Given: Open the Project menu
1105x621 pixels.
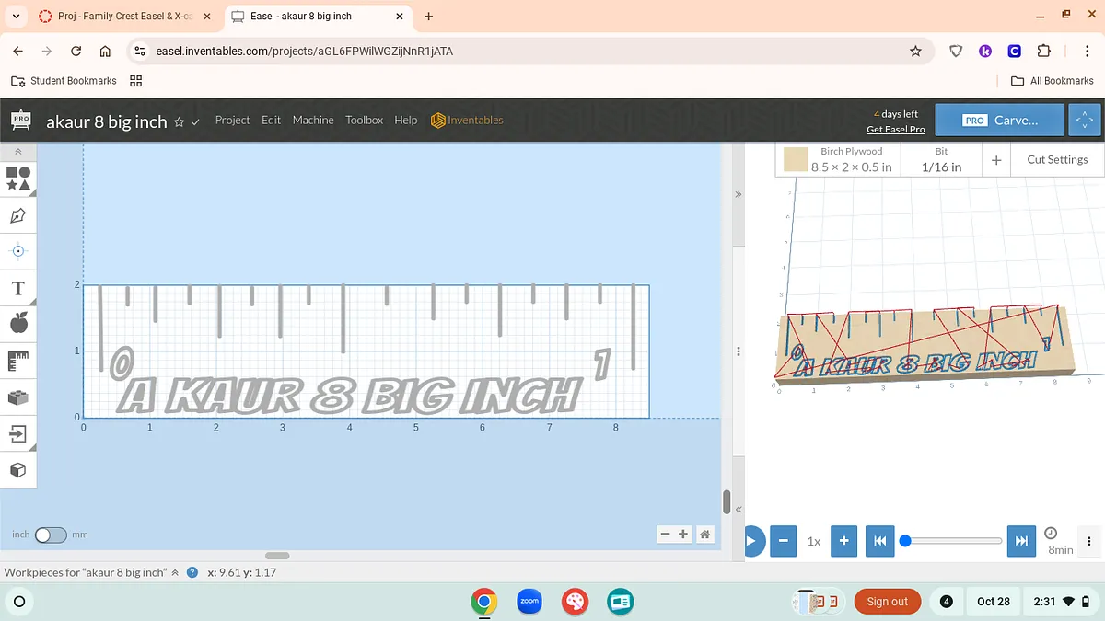Looking at the screenshot, I should tap(232, 120).
